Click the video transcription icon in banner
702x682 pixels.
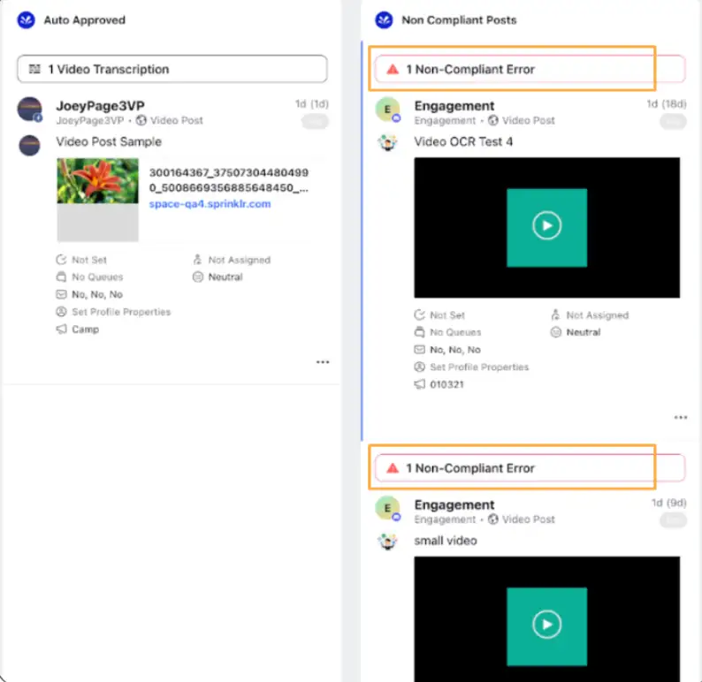click(x=34, y=69)
